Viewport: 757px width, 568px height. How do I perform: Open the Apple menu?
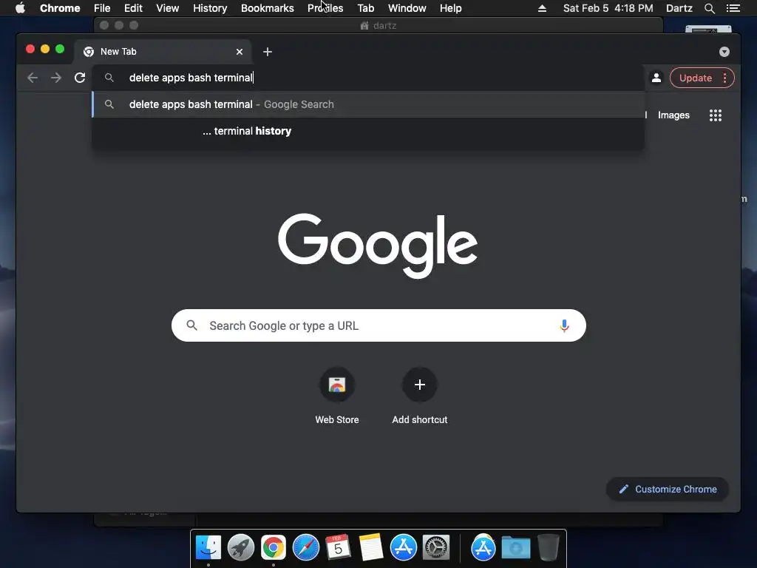pos(20,8)
